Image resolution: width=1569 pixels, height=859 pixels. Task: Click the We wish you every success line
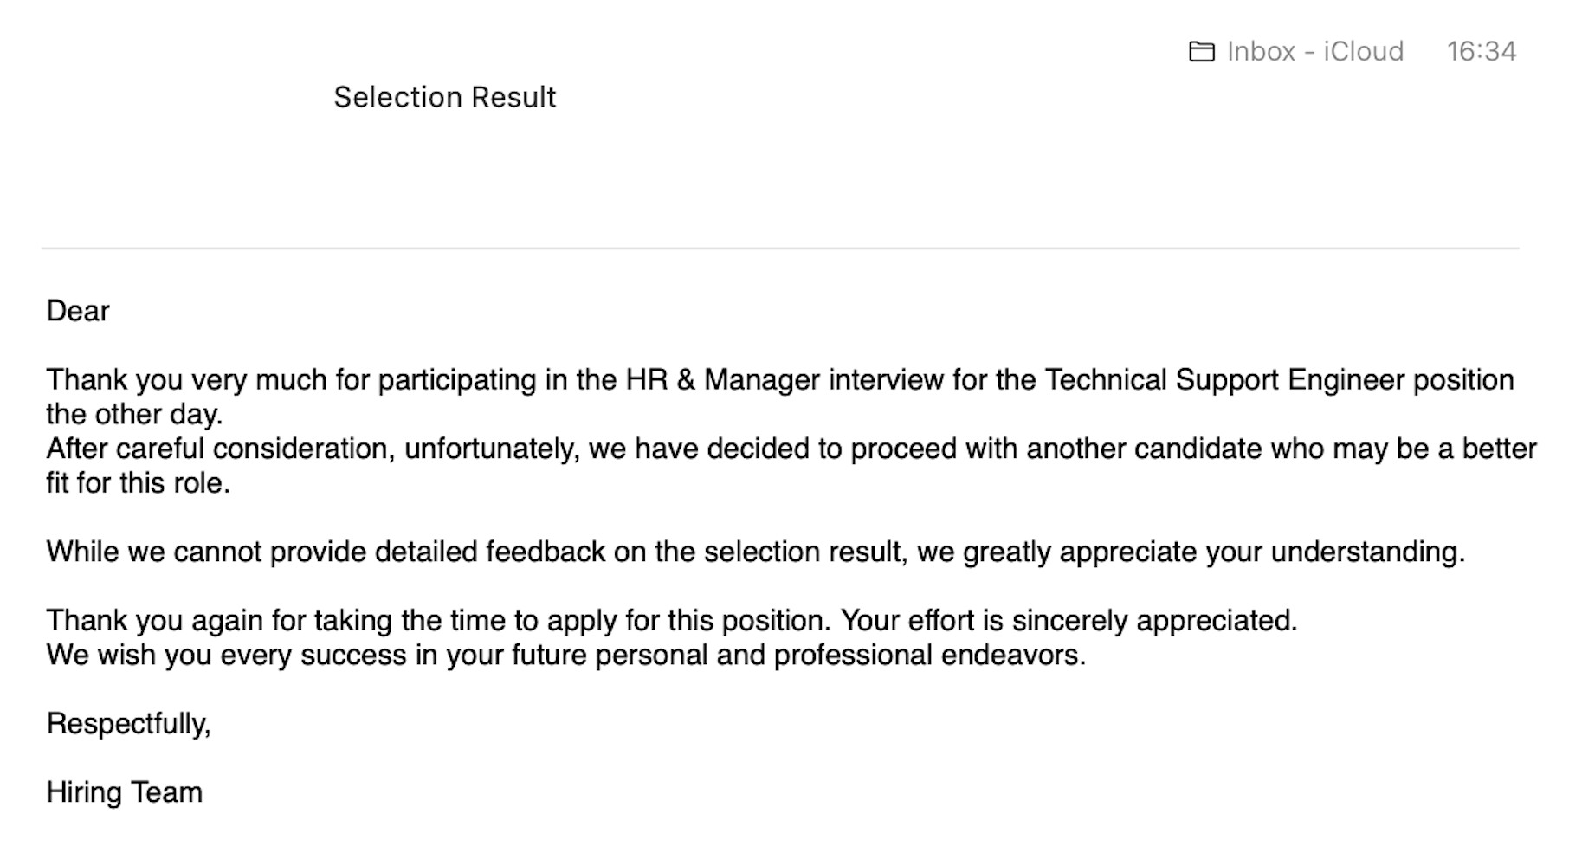[565, 655]
